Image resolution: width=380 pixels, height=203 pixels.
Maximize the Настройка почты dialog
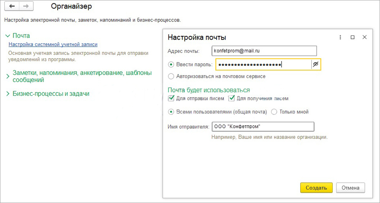(x=353, y=37)
